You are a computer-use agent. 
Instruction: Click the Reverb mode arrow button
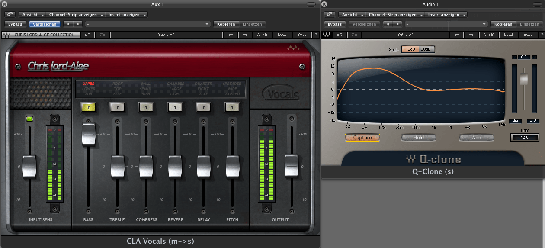tap(175, 106)
